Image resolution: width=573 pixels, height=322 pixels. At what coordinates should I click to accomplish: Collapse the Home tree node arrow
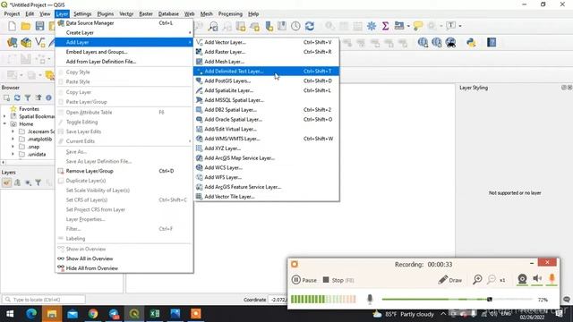(x=4, y=124)
